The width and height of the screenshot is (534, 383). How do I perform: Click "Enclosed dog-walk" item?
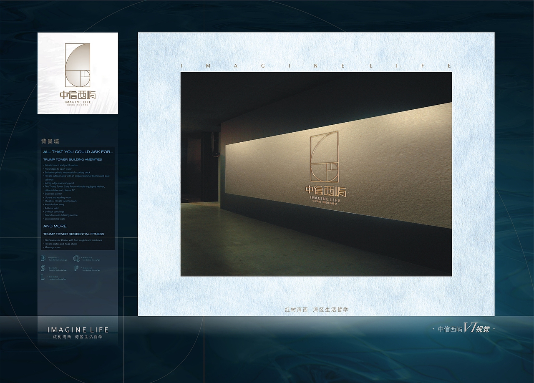tap(54, 219)
